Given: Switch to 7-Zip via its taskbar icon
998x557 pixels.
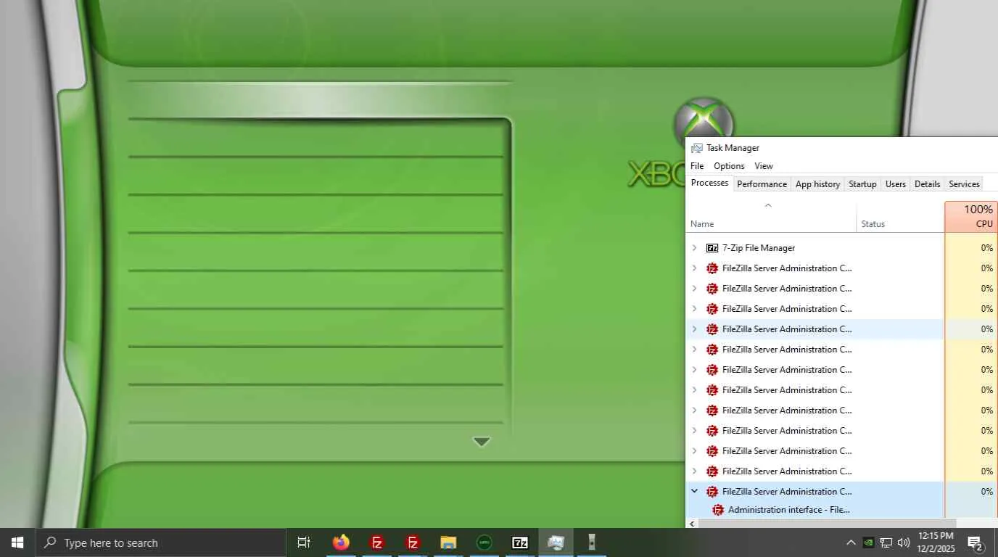Looking at the screenshot, I should [520, 542].
